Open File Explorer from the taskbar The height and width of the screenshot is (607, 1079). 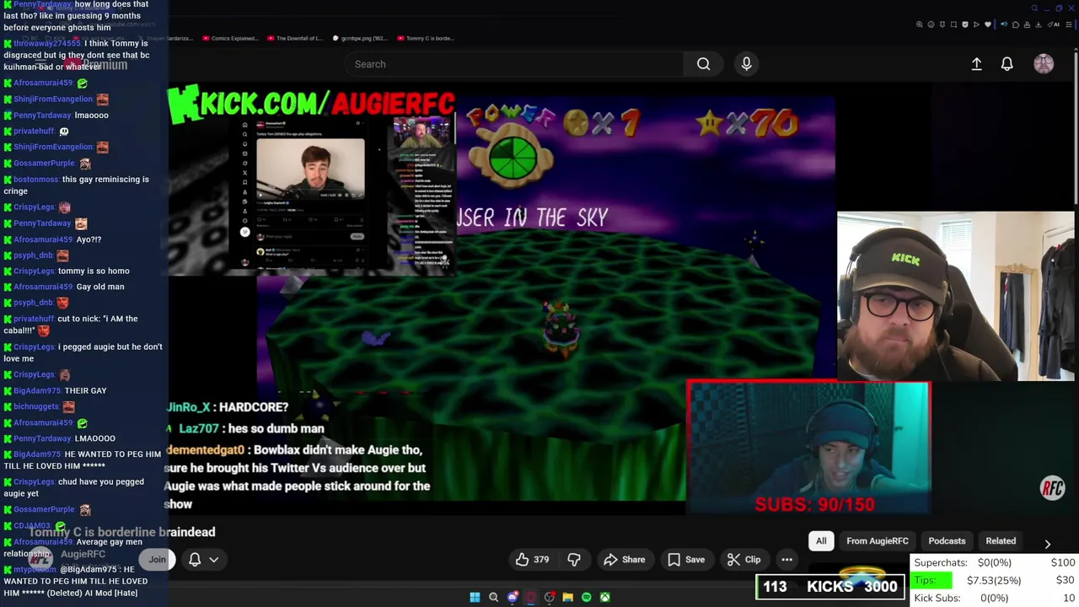click(567, 598)
